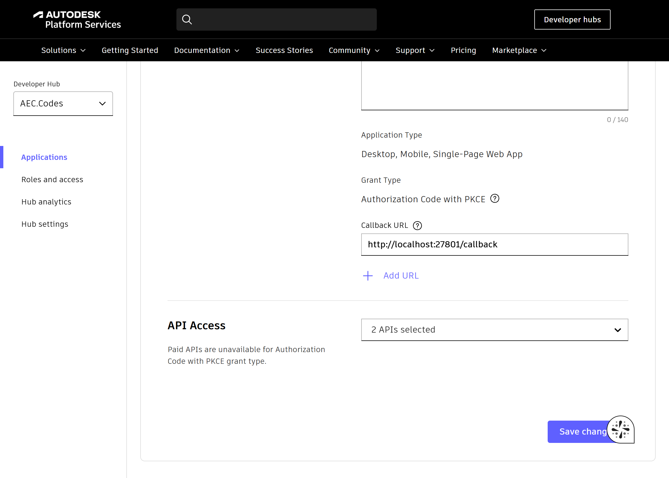Click the 'Desktop, Mobile, Single-Page Web App' text
This screenshot has height=478, width=669.
(442, 154)
